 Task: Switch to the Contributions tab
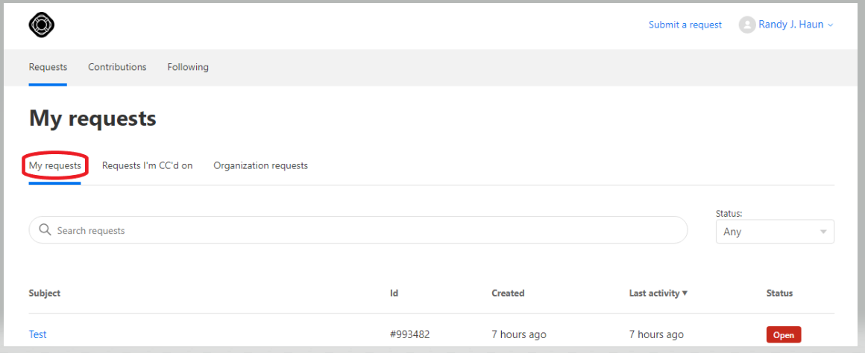pyautogui.click(x=118, y=67)
